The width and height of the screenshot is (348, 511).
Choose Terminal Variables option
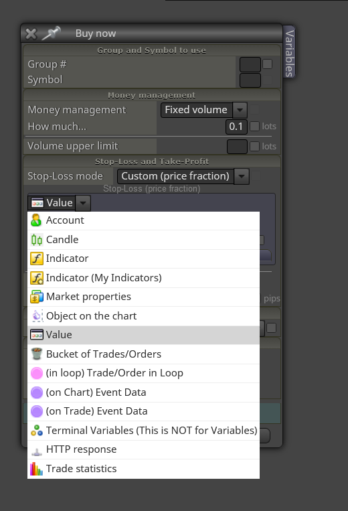[144, 431]
